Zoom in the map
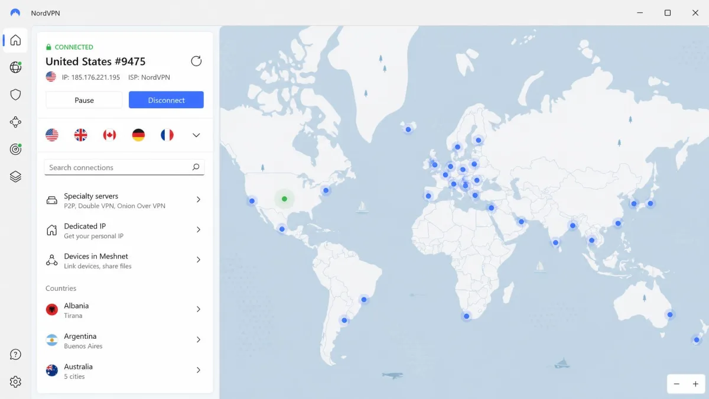709x399 pixels. 695,384
